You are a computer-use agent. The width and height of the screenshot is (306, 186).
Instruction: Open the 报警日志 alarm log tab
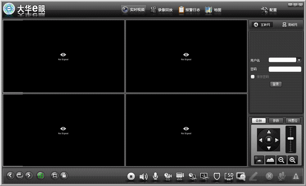pyautogui.click(x=189, y=10)
